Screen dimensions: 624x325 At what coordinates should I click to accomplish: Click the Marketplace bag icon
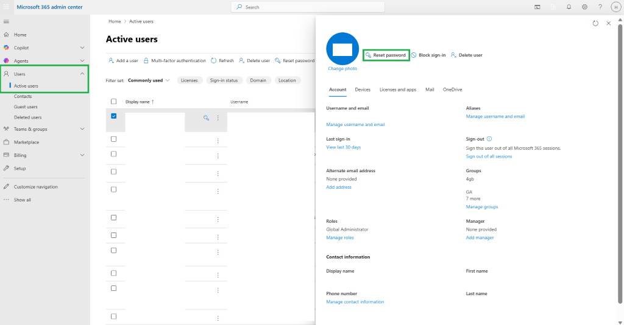coord(6,142)
